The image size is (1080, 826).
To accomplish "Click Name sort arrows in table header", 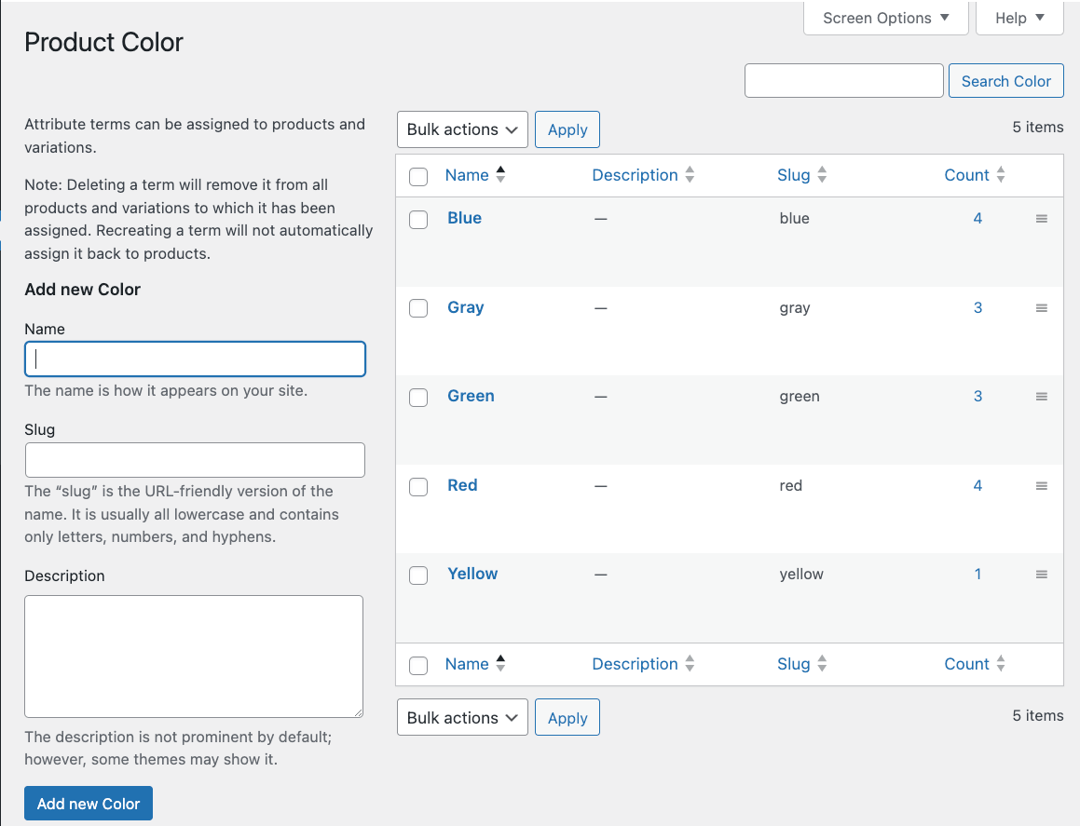I will 500,175.
